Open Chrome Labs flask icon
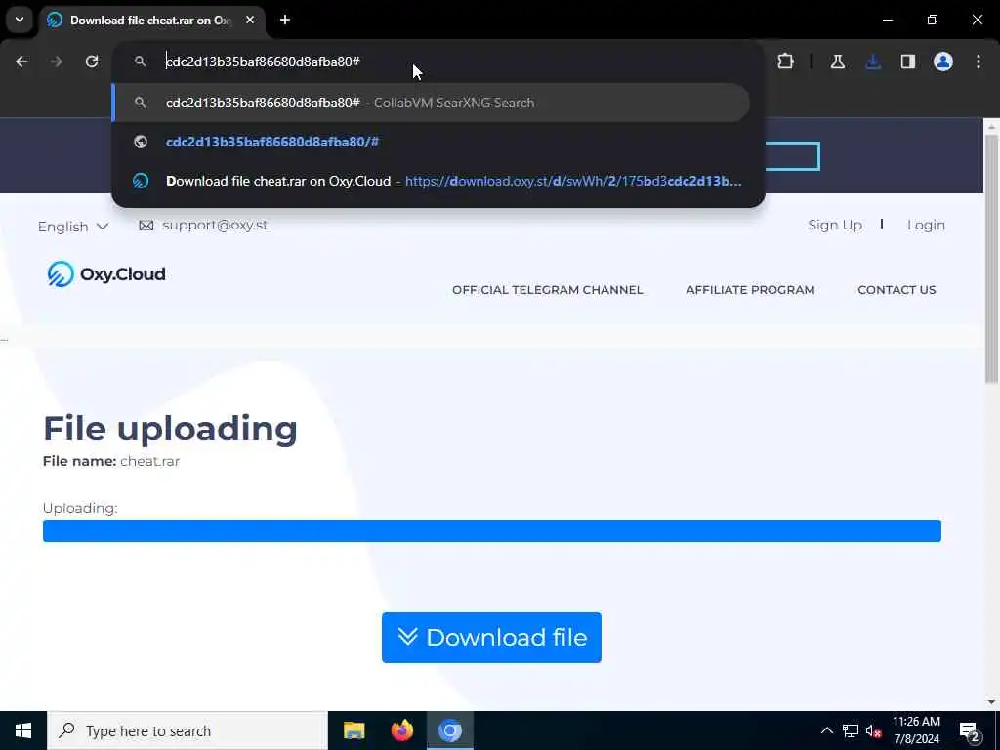 coord(837,62)
